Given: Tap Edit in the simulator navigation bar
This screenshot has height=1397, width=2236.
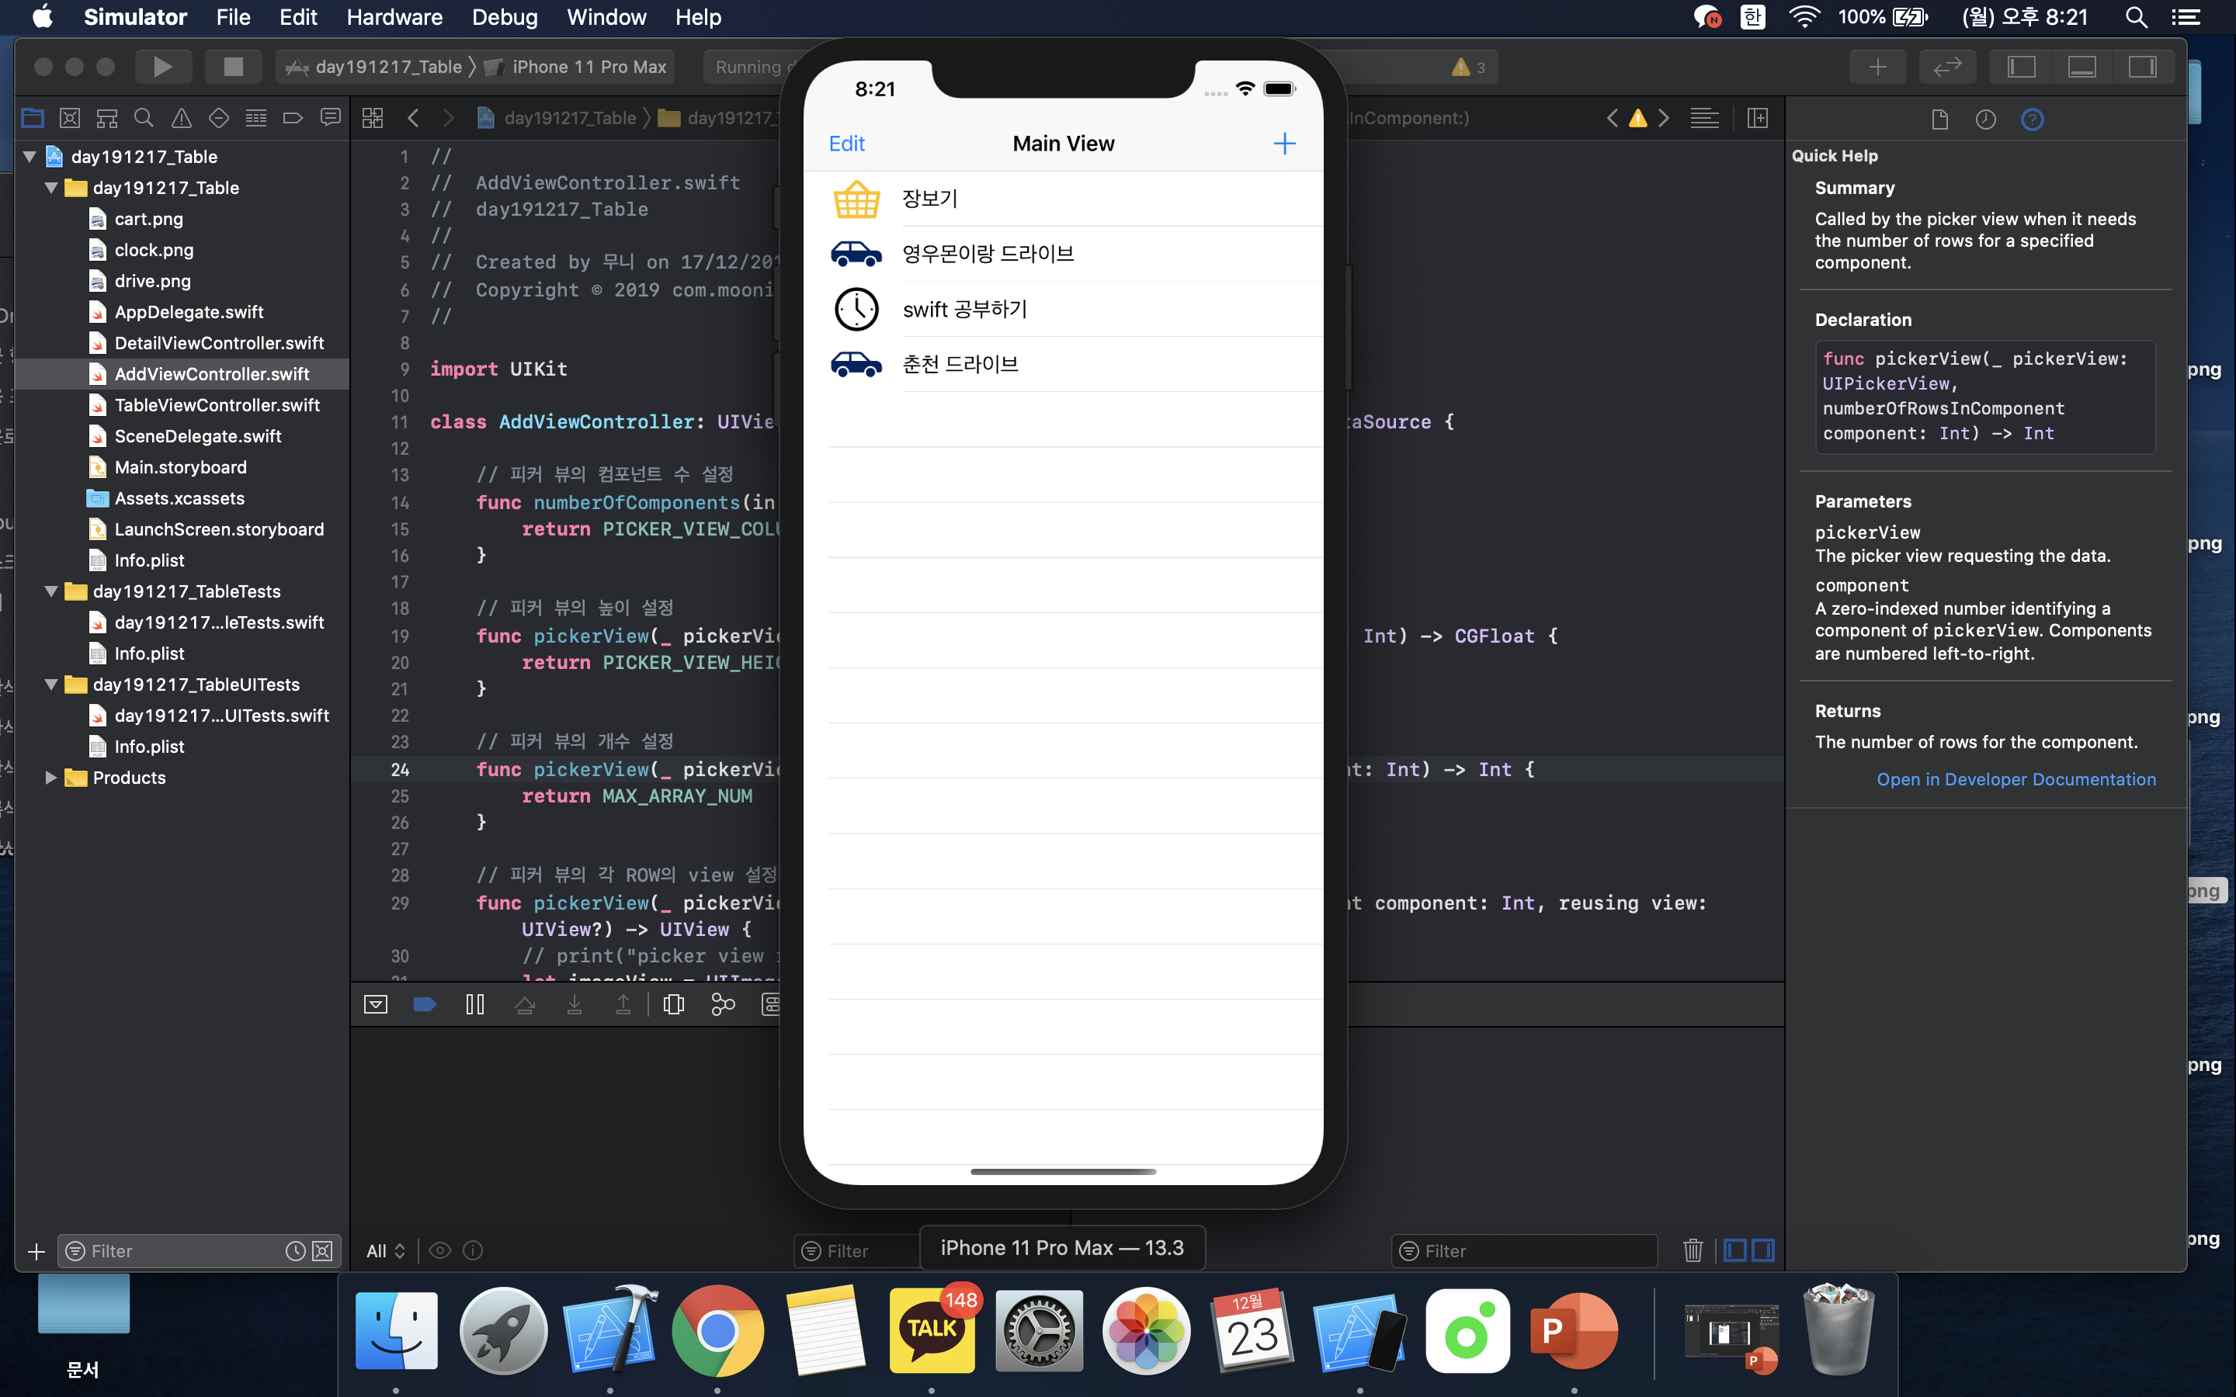Looking at the screenshot, I should tap(846, 144).
